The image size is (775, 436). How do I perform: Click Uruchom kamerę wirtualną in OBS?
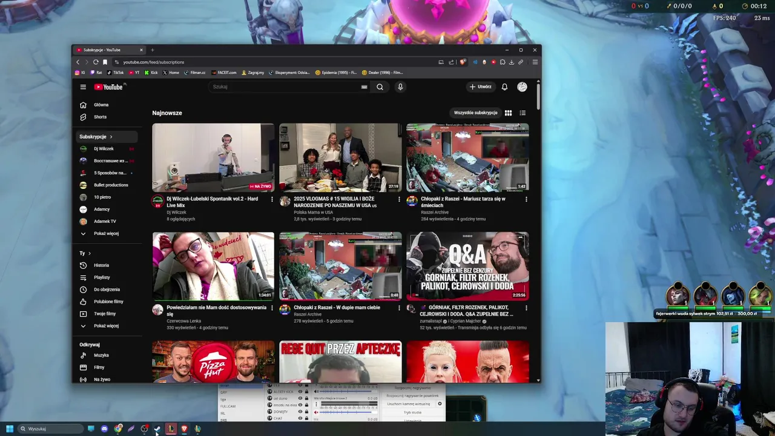click(x=409, y=404)
